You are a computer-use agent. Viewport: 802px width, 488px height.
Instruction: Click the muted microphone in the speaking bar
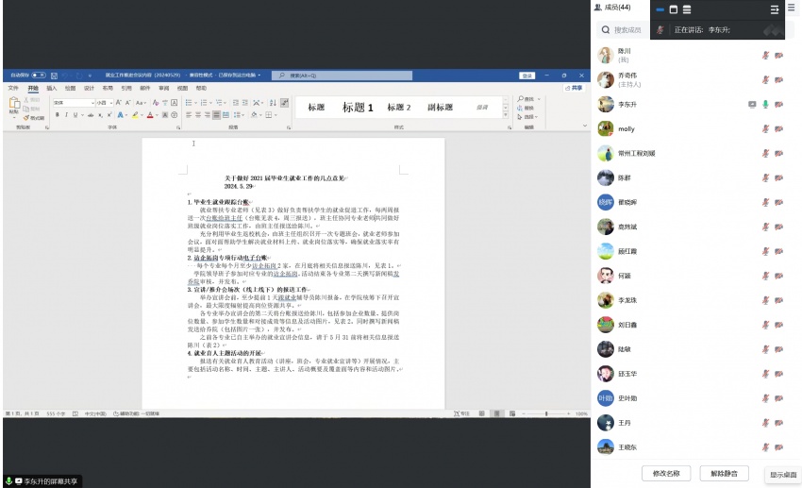click(661, 30)
